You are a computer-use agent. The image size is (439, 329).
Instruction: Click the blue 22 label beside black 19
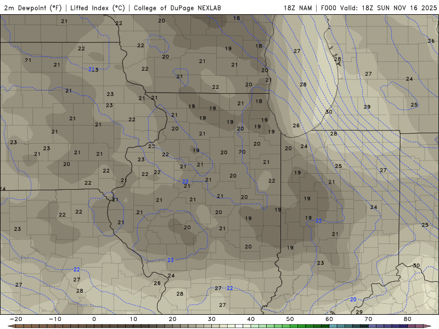[319, 221]
